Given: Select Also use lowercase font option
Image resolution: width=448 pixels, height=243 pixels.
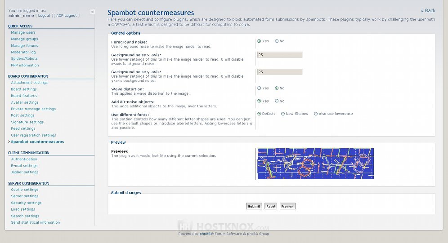Looking at the screenshot, I should point(316,114).
